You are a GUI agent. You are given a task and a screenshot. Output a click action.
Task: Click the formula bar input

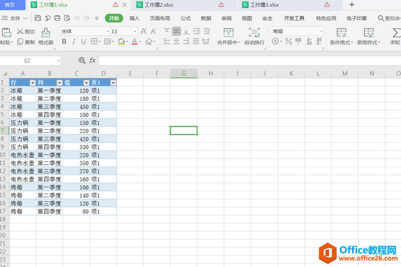(x=250, y=61)
